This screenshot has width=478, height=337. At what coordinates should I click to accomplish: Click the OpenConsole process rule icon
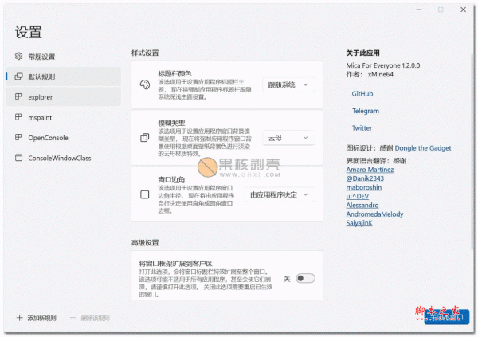coord(18,137)
